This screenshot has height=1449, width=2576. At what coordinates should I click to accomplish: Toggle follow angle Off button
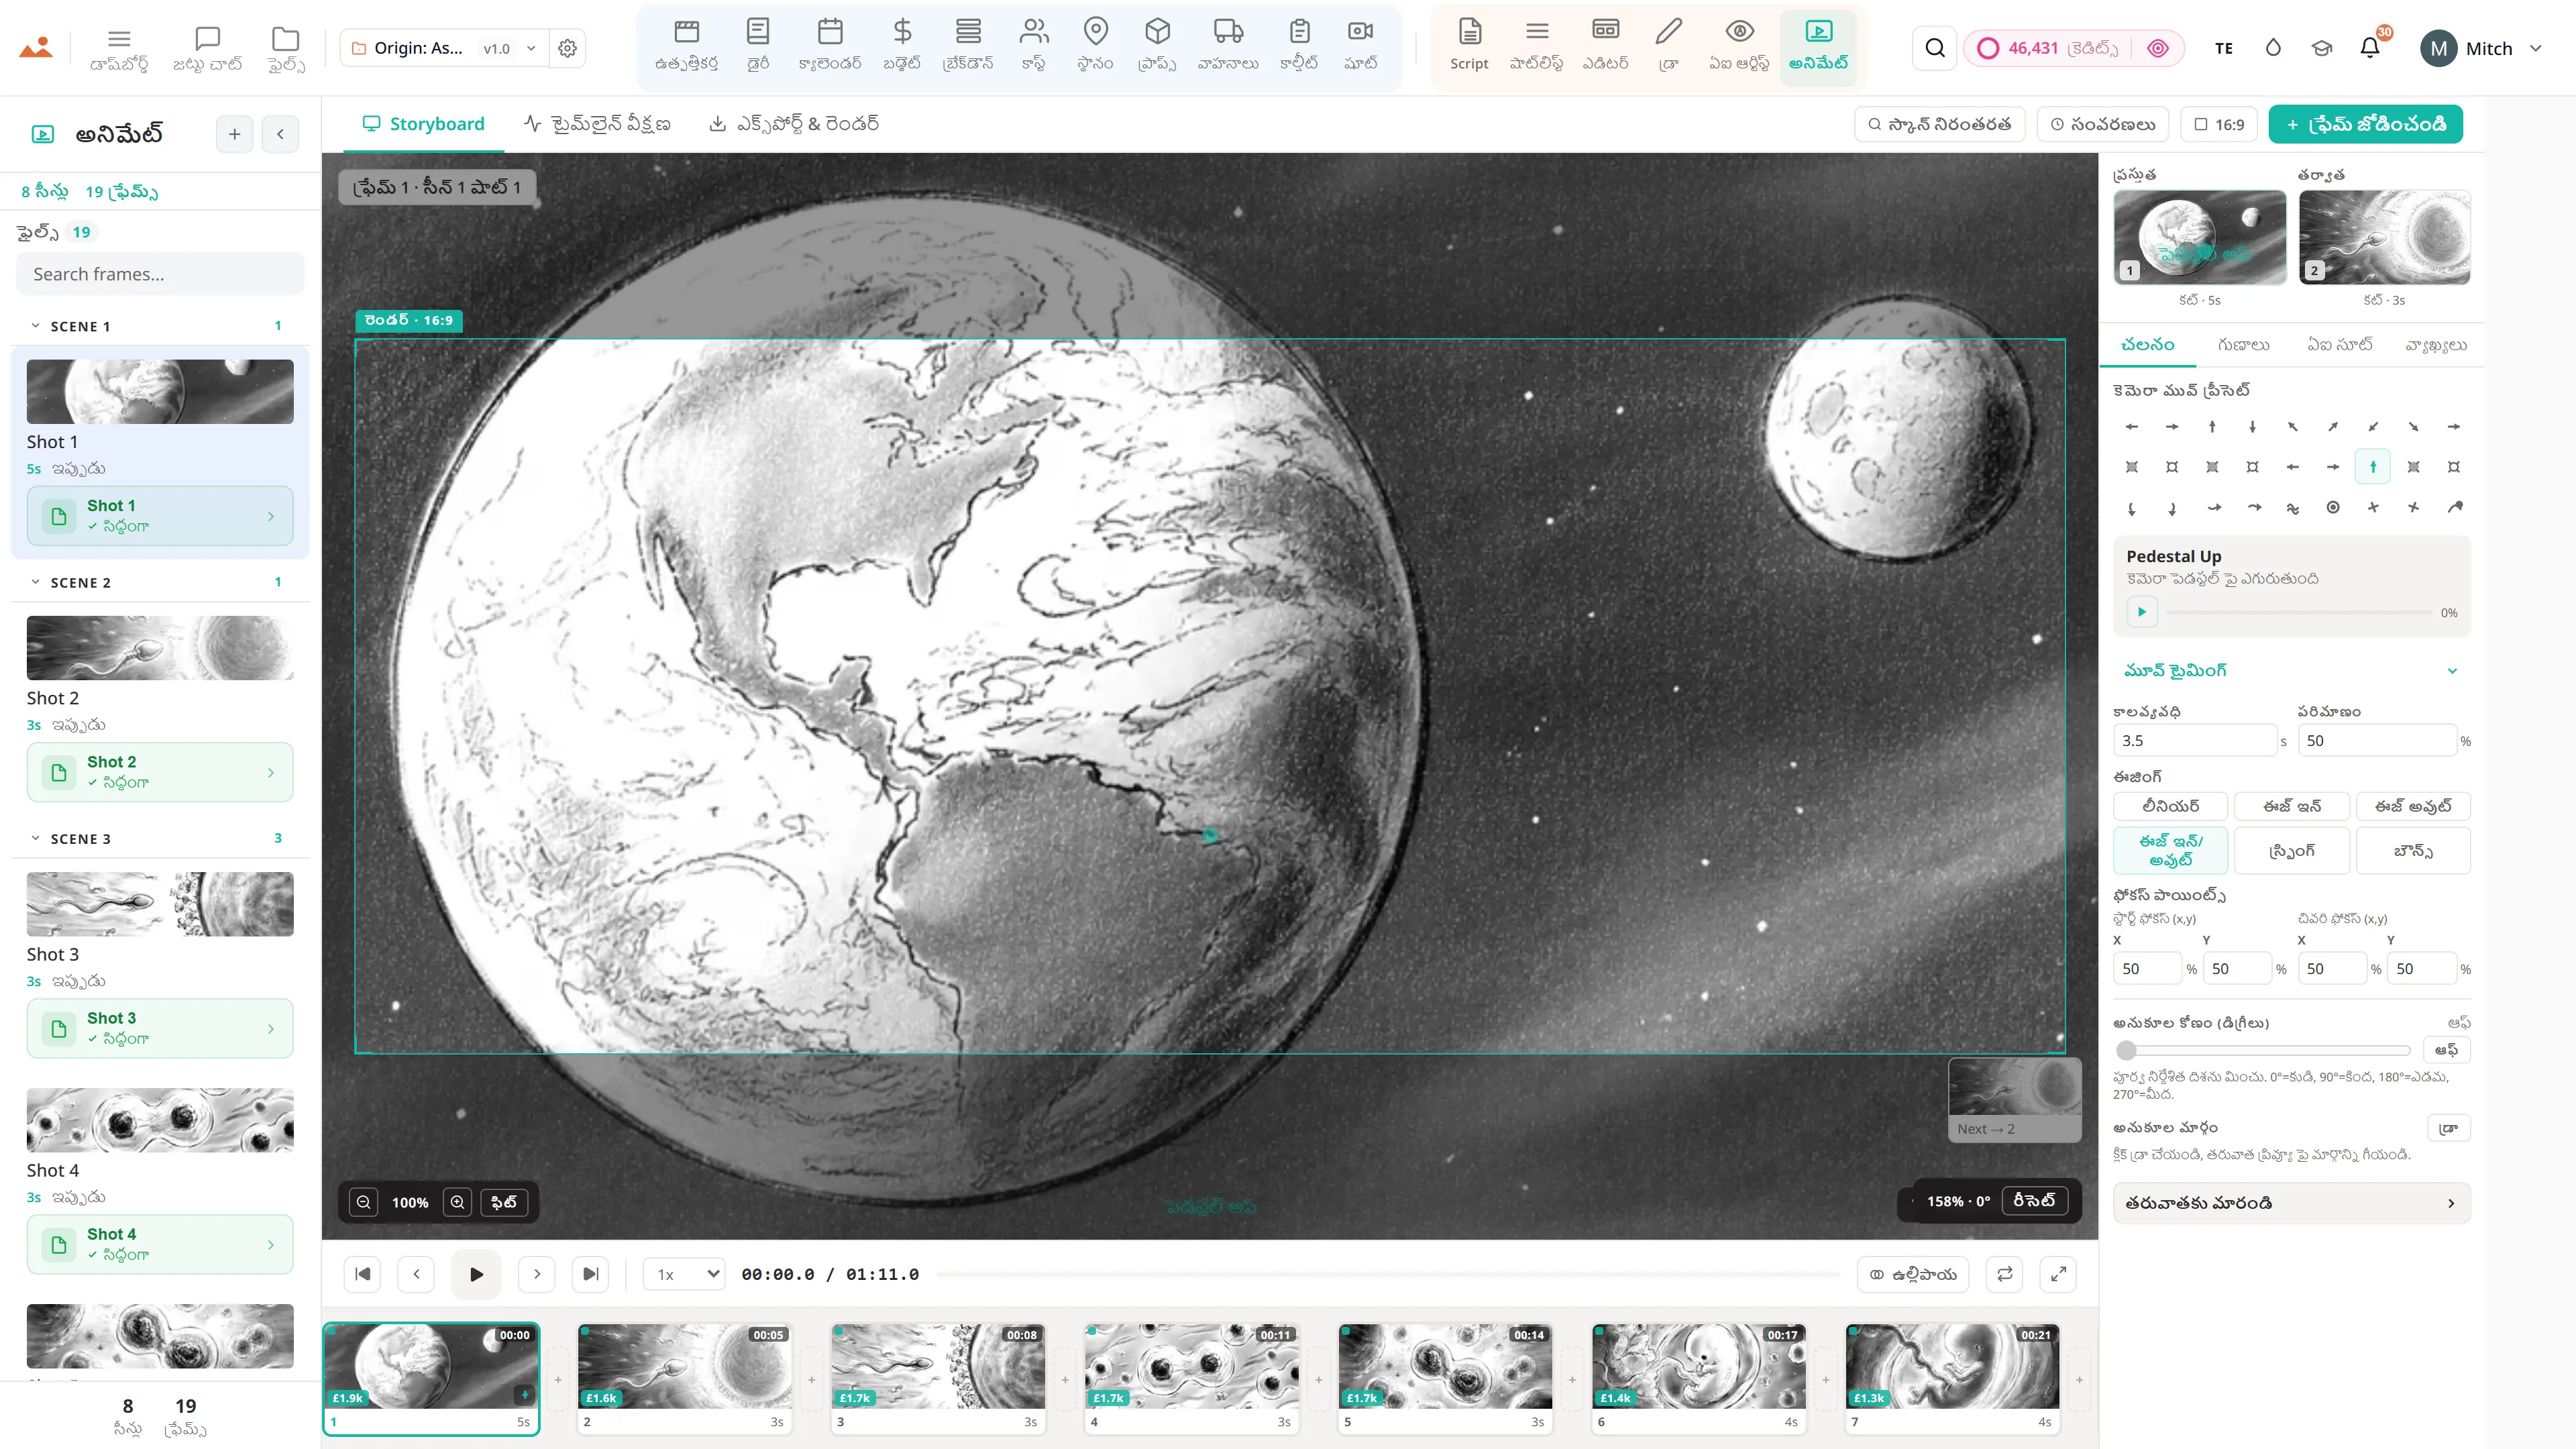tap(2446, 1050)
